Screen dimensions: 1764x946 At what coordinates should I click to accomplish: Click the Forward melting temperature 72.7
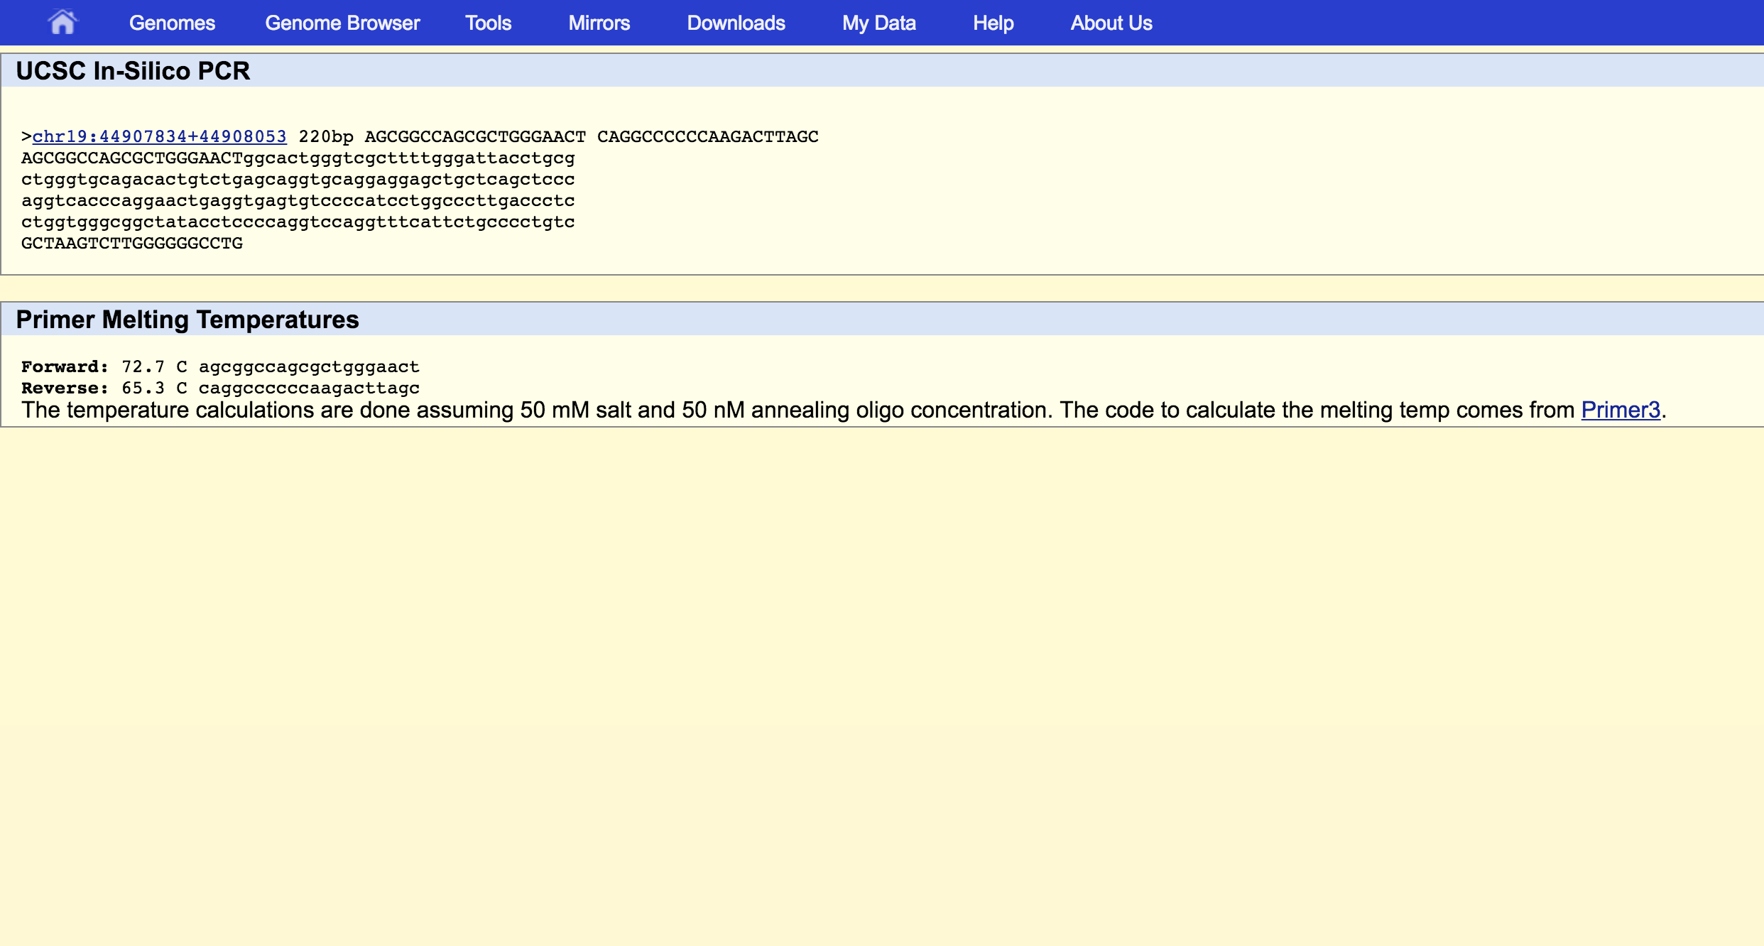(143, 366)
